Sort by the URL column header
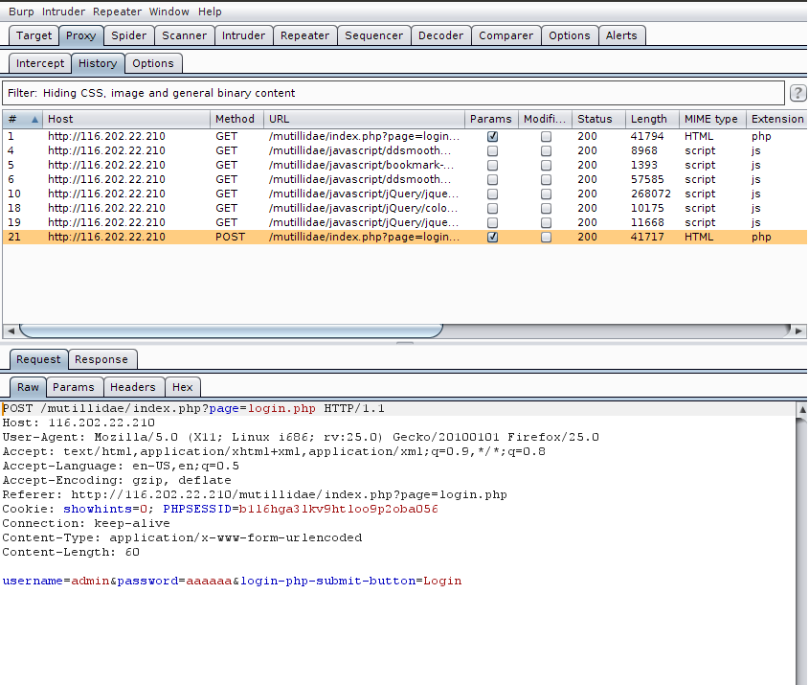 (364, 119)
